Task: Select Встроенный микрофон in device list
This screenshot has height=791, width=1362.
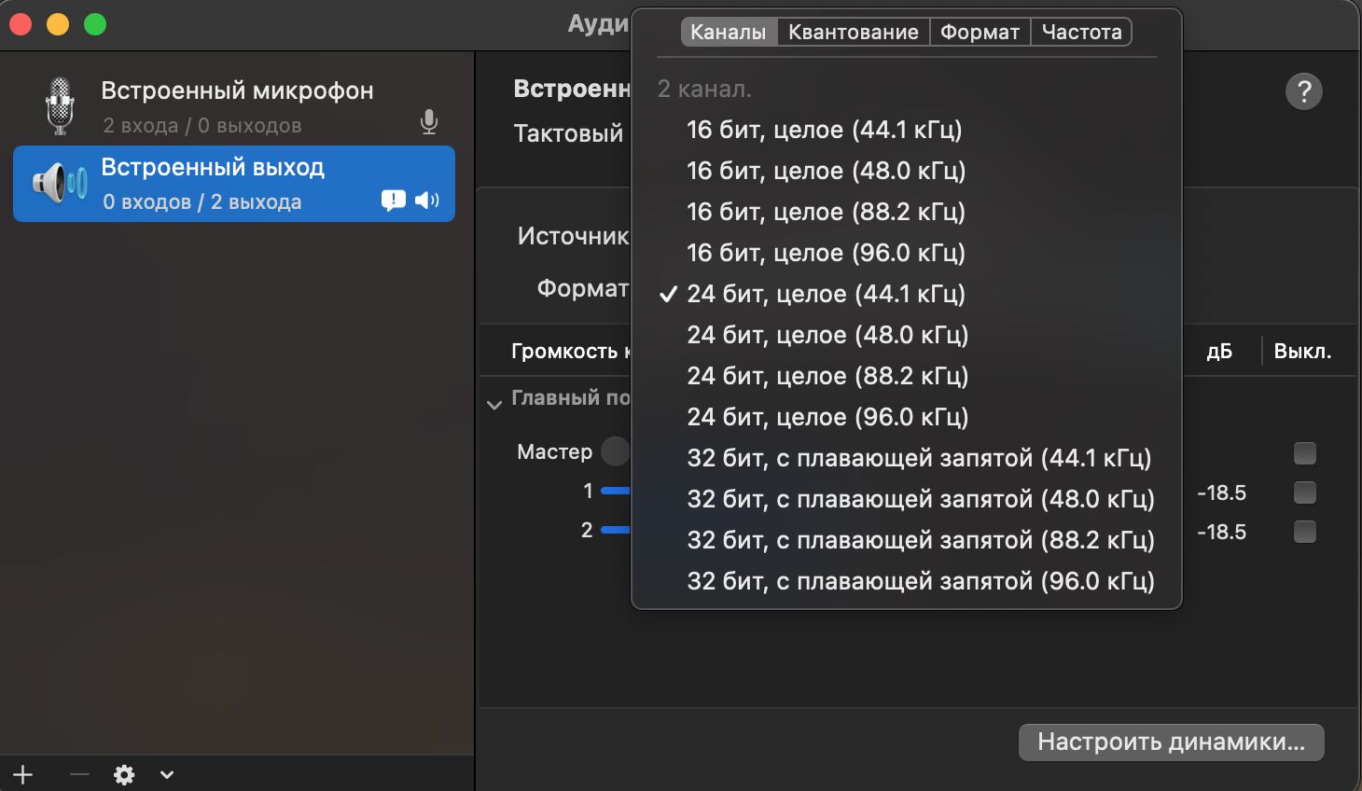Action: pyautogui.click(x=237, y=105)
